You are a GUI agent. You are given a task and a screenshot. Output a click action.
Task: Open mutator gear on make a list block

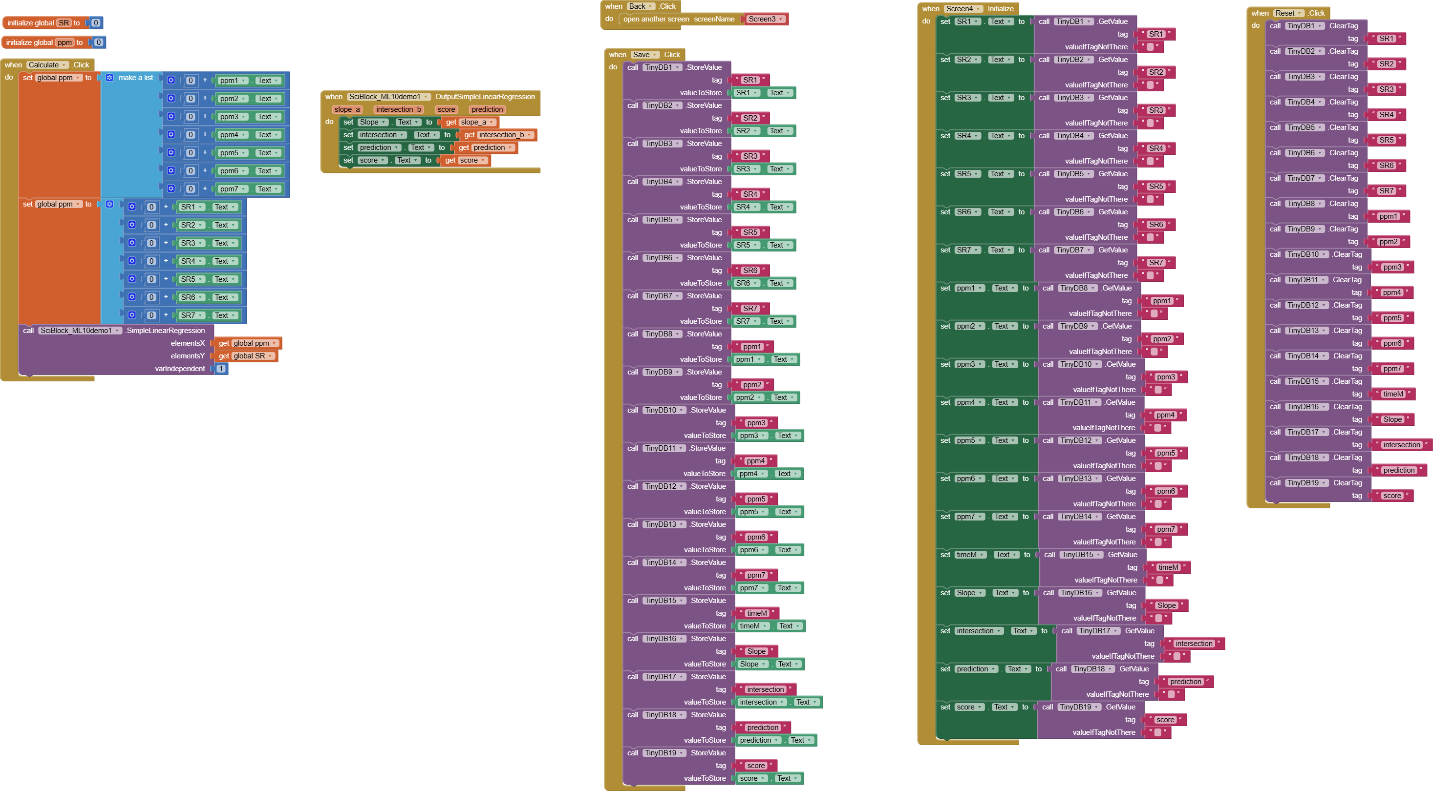[x=109, y=78]
